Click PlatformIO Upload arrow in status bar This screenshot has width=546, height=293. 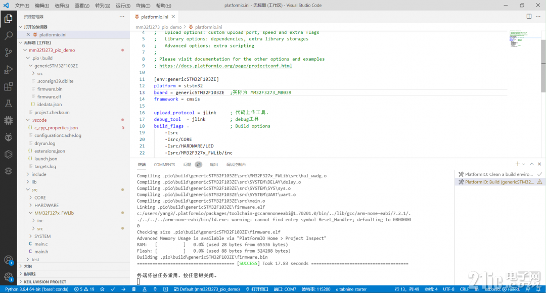123,289
